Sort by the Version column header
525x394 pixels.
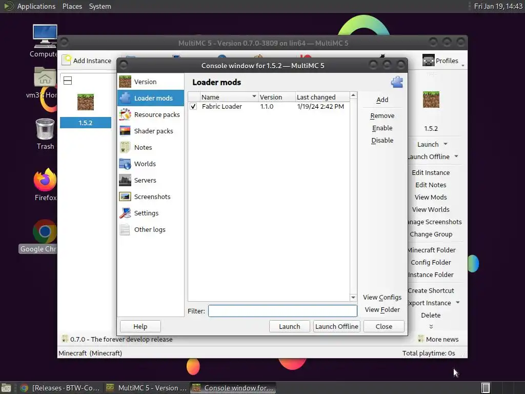click(x=276, y=97)
